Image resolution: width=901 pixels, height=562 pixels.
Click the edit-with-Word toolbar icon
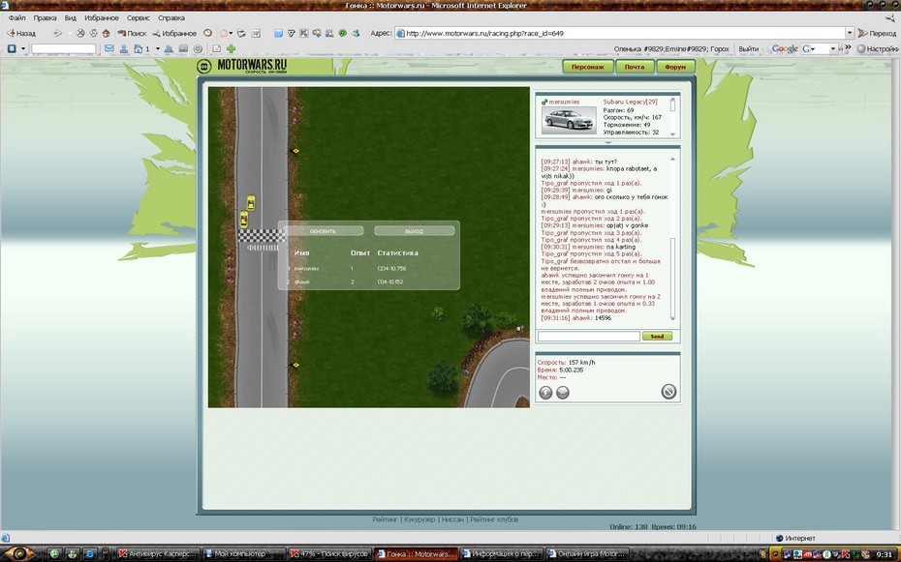click(256, 33)
